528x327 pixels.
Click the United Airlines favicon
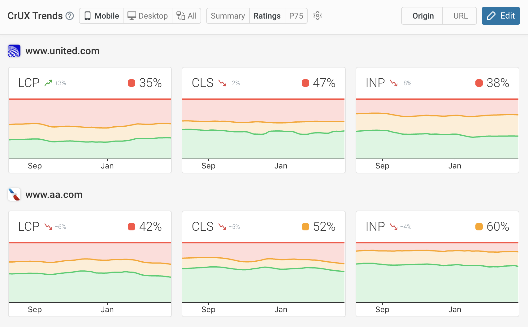point(14,51)
